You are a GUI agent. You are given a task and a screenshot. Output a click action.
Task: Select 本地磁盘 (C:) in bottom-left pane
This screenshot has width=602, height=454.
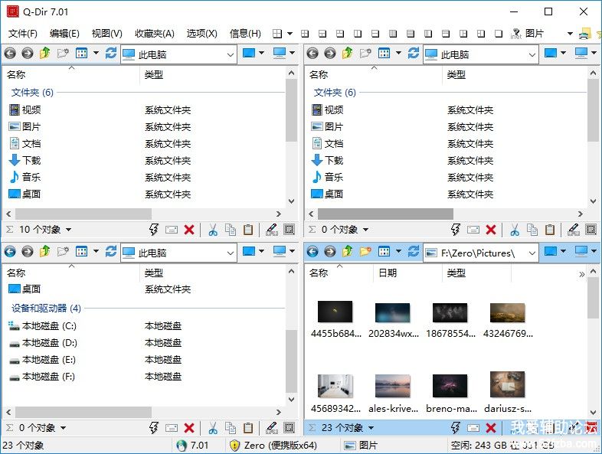[42, 326]
